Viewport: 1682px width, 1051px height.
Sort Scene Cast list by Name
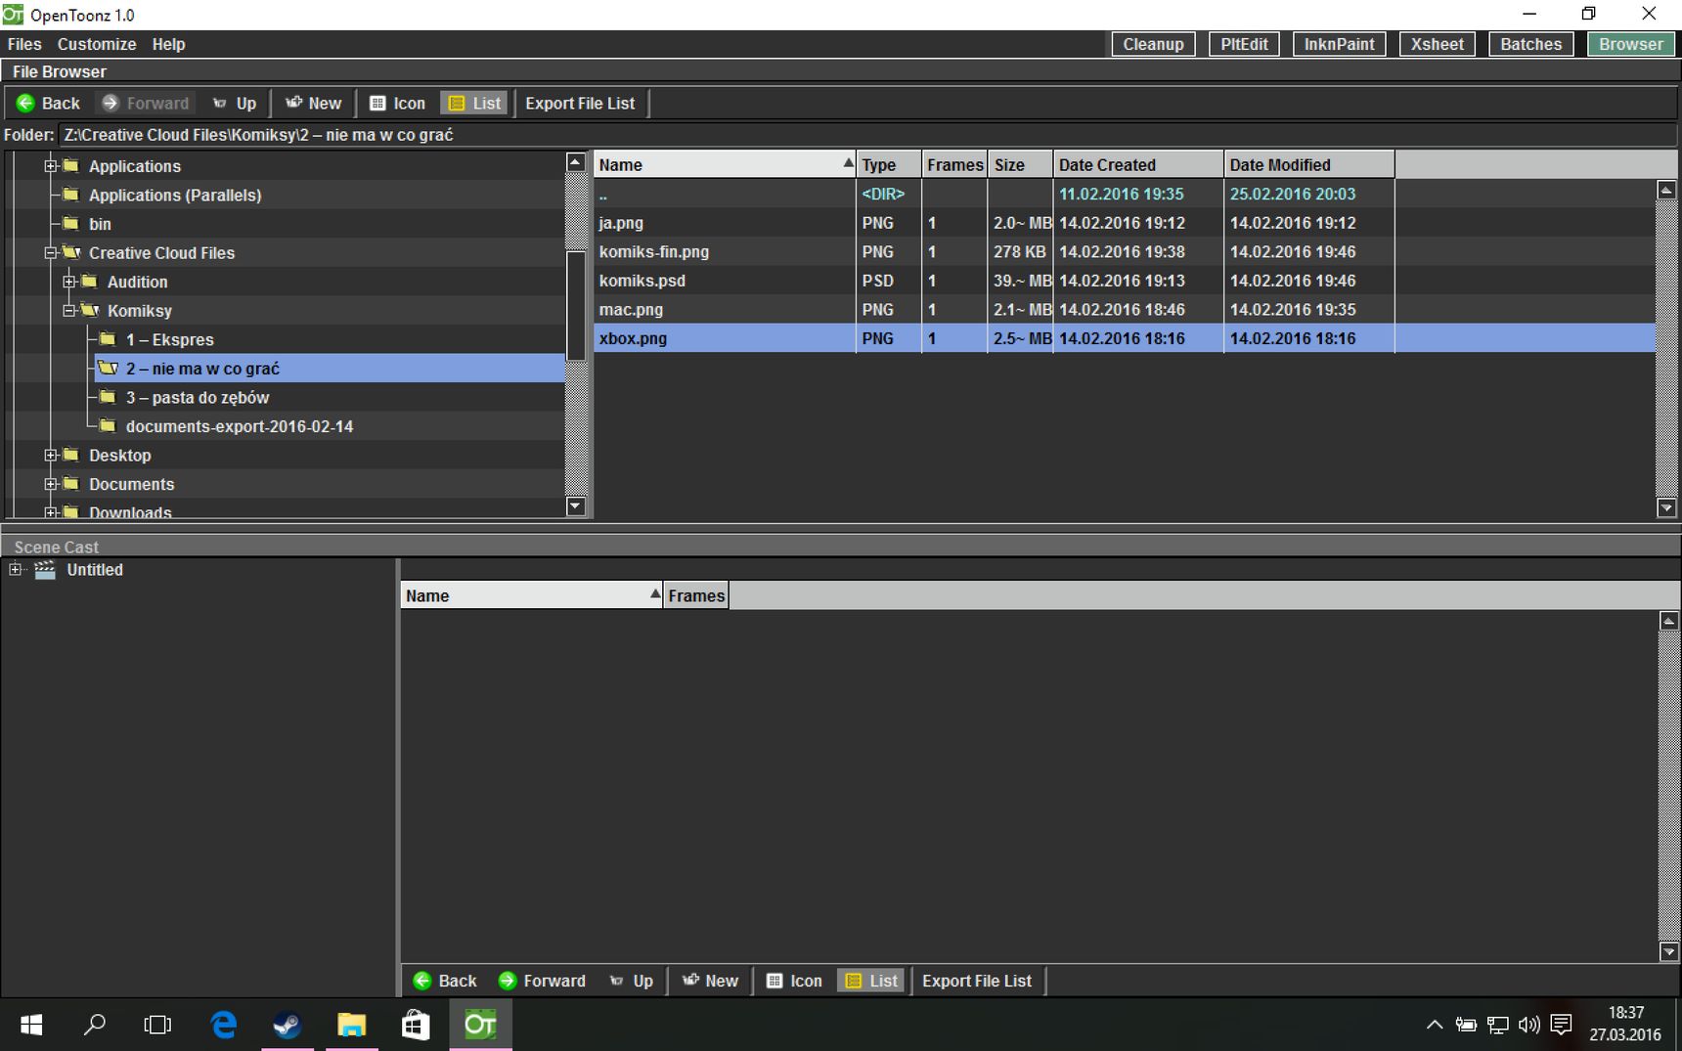(x=531, y=595)
